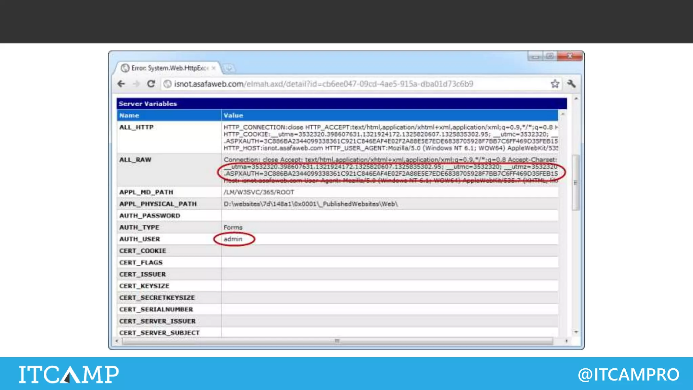The image size is (693, 390).
Task: Open a new tab button
Action: [x=229, y=68]
